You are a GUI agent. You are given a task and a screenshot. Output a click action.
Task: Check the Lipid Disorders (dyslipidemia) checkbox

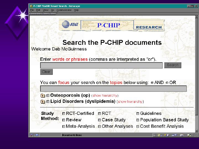48,101
